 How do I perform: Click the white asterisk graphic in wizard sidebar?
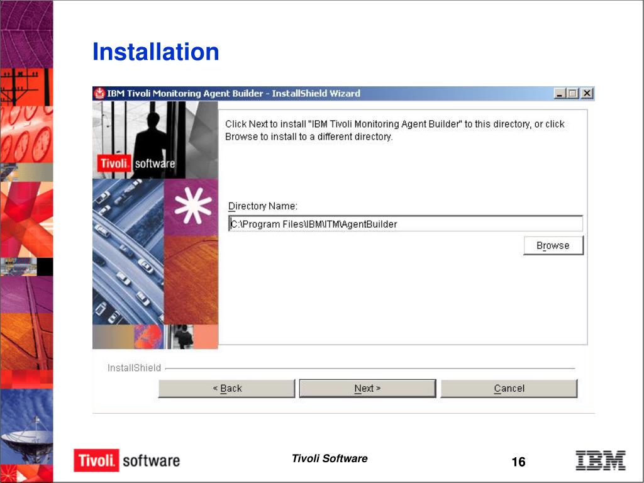193,206
